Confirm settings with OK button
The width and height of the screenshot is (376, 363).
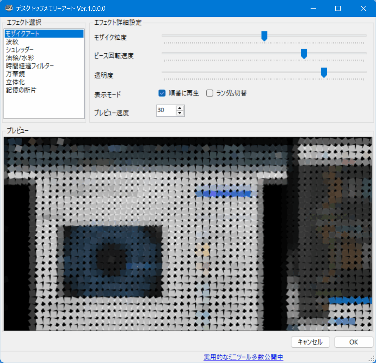coord(353,342)
